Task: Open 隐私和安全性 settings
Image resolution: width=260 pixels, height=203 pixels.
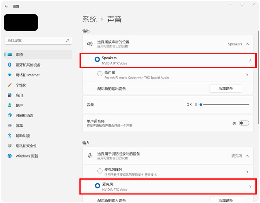Action: 38,146
